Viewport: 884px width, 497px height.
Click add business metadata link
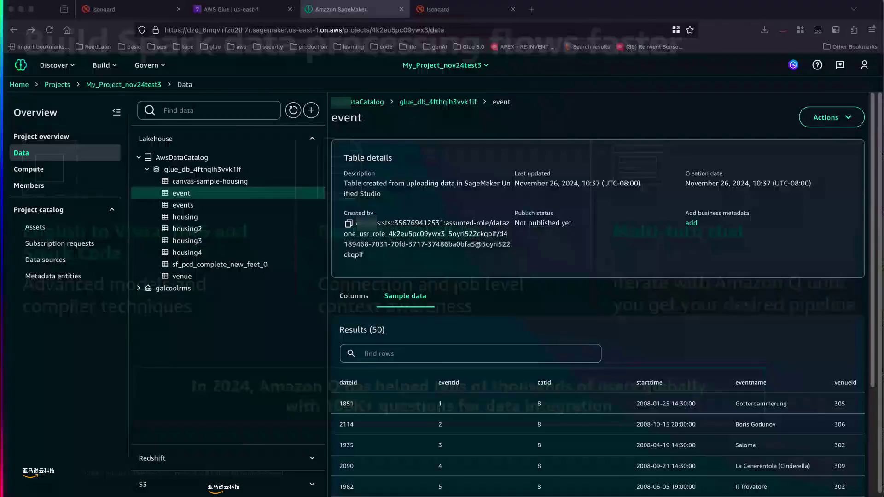[691, 223]
